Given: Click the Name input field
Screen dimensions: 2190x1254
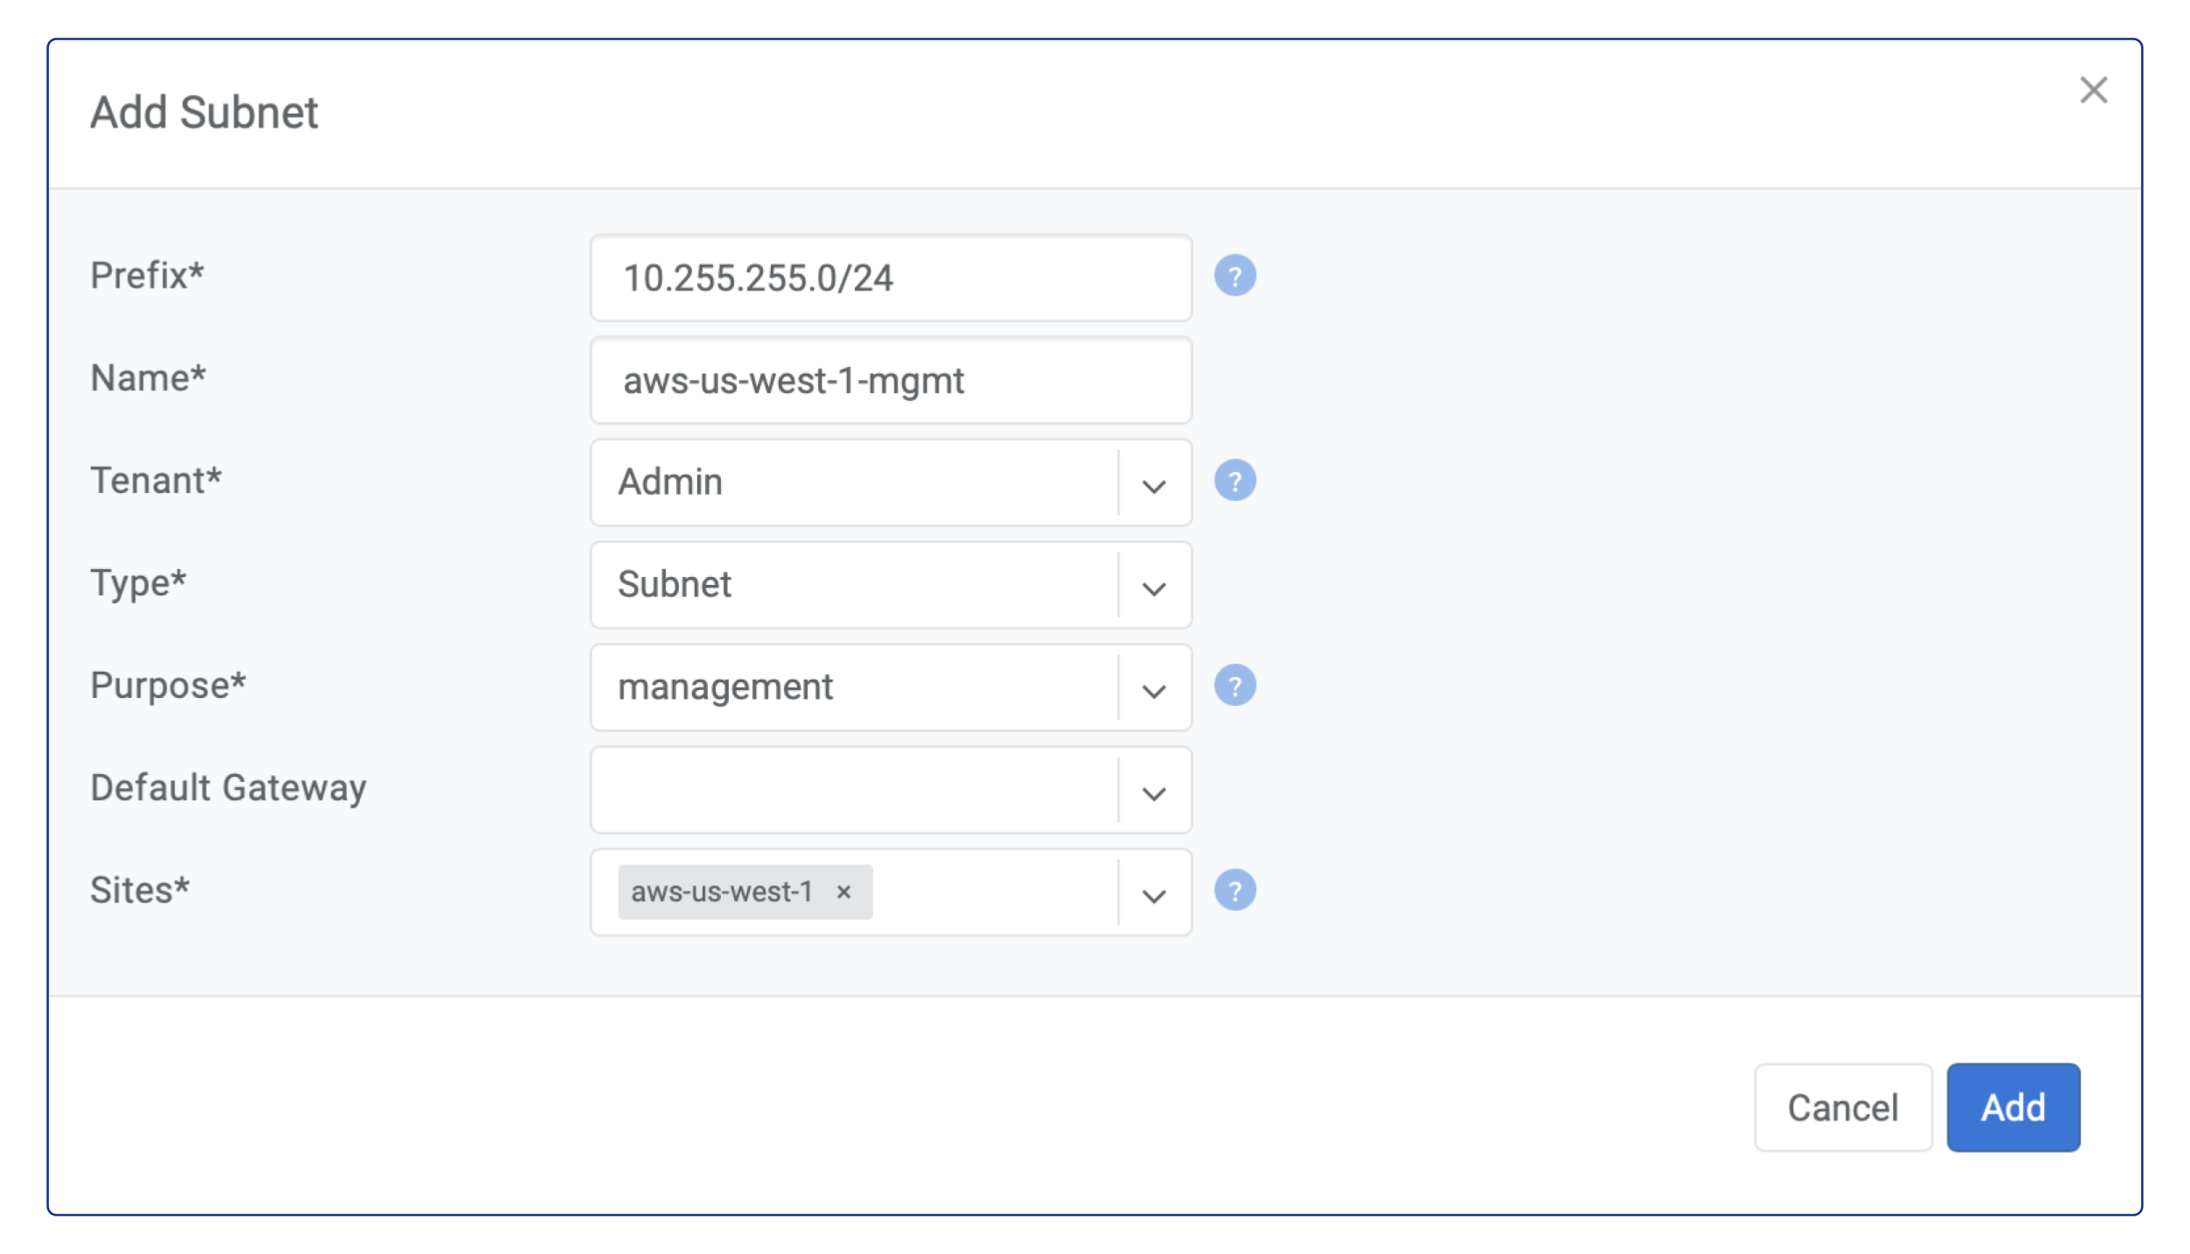Looking at the screenshot, I should tap(889, 377).
